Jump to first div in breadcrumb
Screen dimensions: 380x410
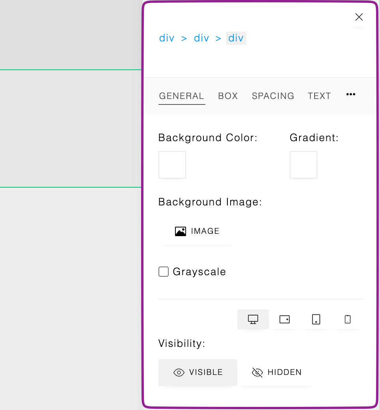coord(167,38)
